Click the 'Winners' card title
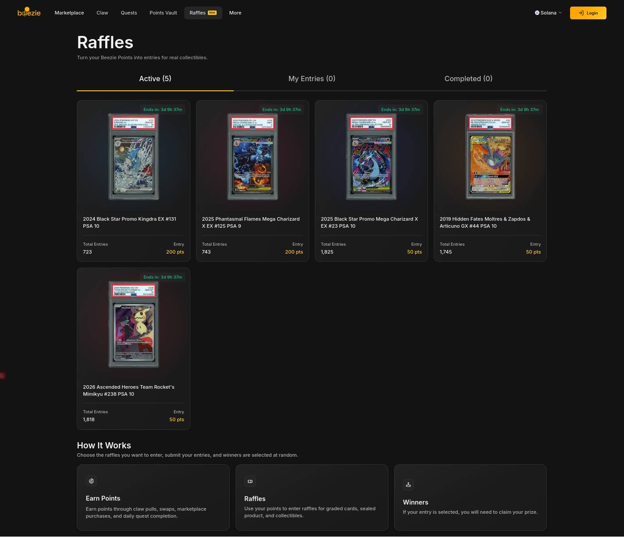 click(416, 502)
